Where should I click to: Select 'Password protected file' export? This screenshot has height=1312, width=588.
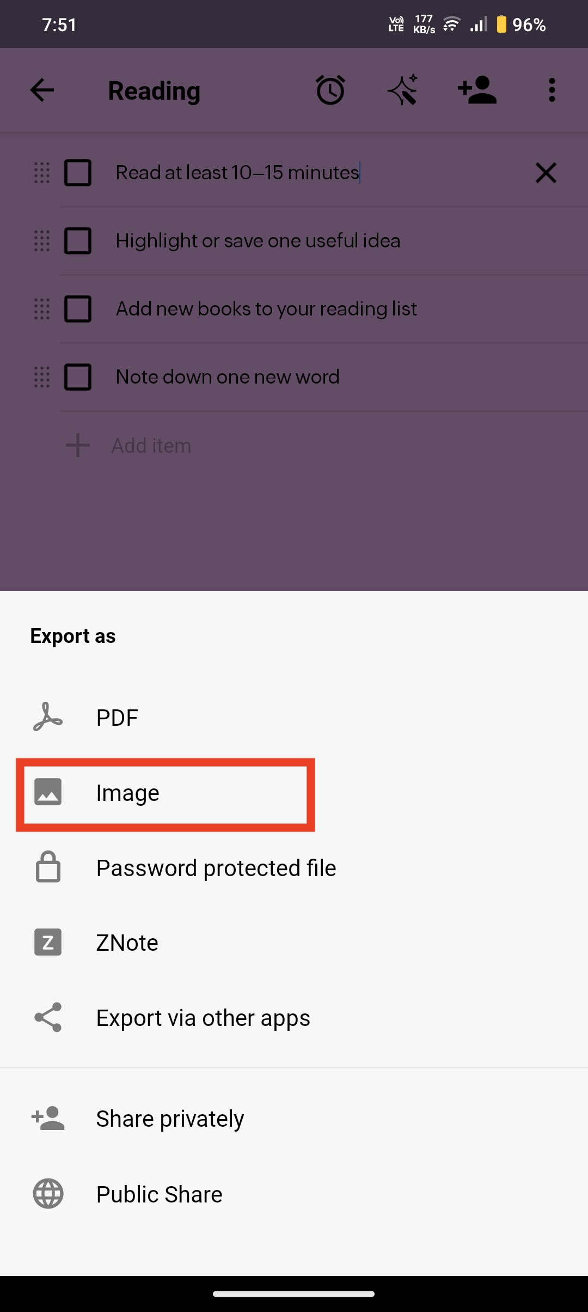tap(216, 868)
